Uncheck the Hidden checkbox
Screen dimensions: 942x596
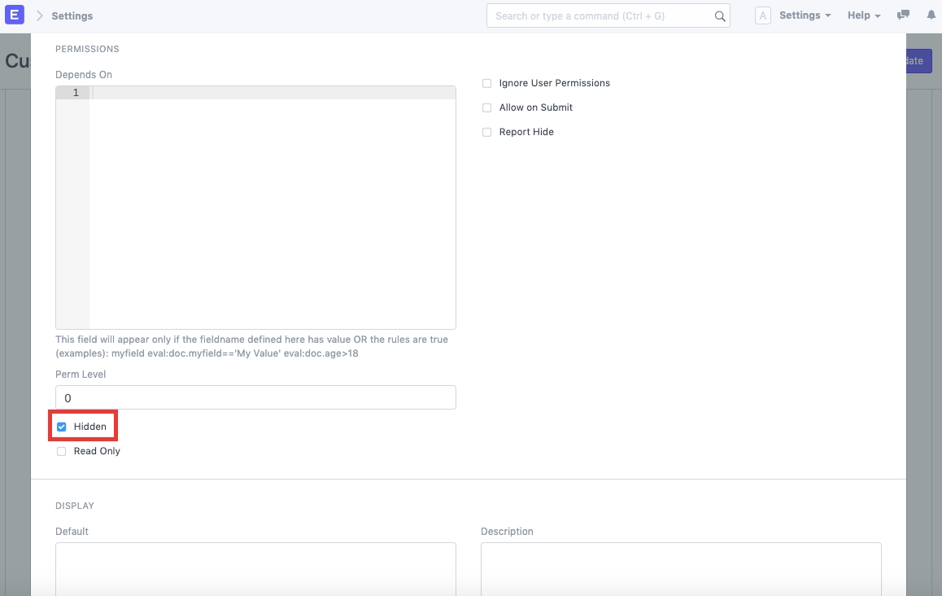[x=62, y=427]
